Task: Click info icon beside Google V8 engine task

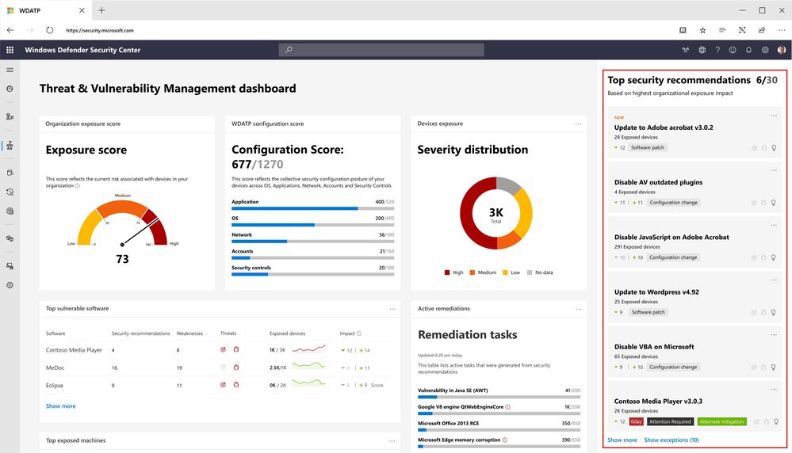Action: [507, 406]
